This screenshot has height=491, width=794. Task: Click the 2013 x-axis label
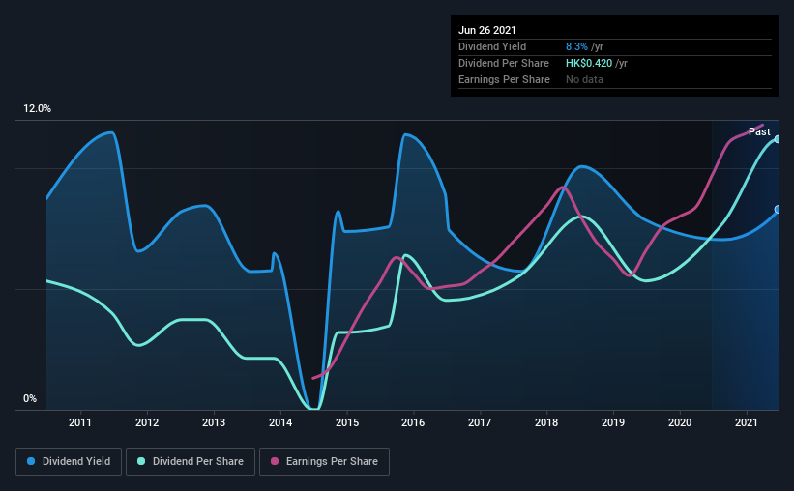pyautogui.click(x=214, y=422)
